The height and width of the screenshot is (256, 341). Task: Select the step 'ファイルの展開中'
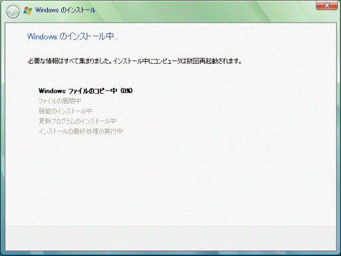pos(60,101)
